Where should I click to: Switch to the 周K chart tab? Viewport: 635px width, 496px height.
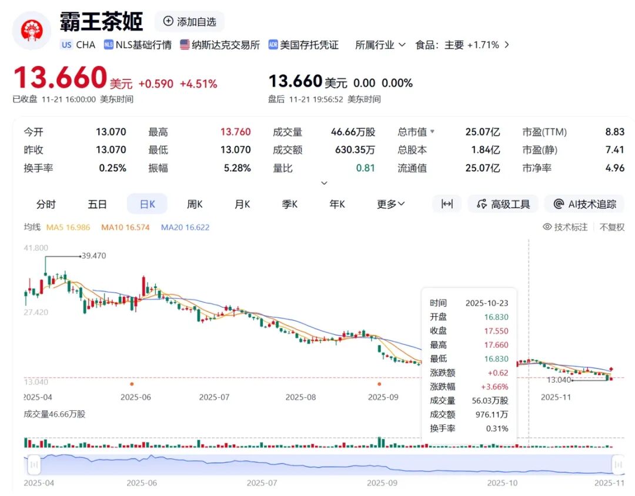(195, 204)
